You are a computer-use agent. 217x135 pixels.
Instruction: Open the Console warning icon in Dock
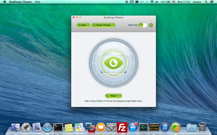click(154, 127)
